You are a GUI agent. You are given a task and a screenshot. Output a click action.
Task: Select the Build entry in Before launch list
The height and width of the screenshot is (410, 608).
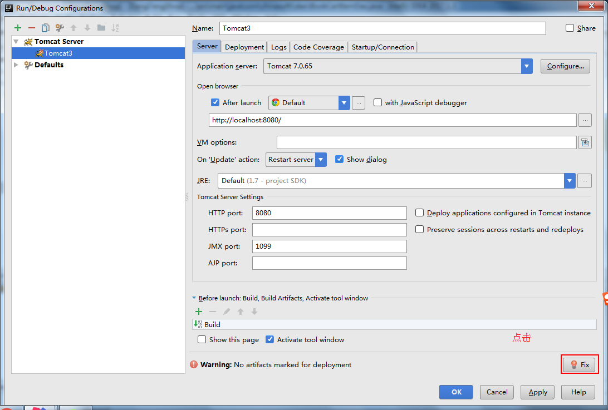(395, 324)
